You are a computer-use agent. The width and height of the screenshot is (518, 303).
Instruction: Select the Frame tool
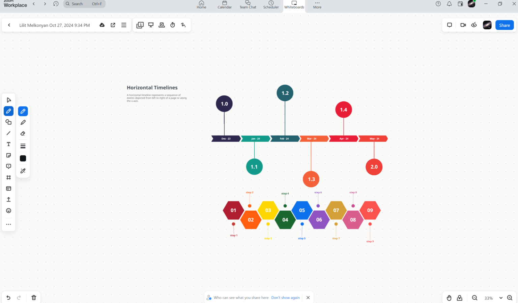[x=8, y=177]
